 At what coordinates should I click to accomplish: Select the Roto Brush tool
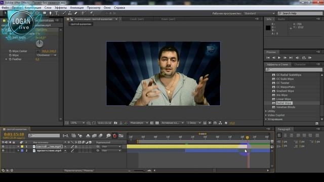click(x=83, y=13)
